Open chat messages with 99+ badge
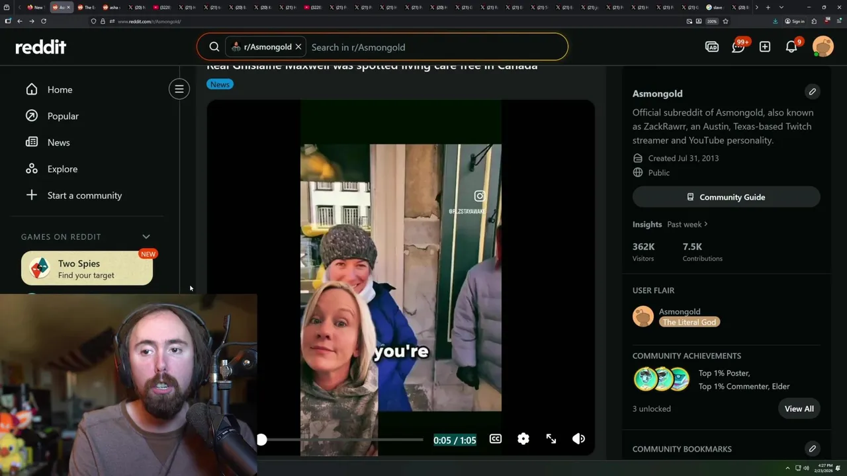The image size is (847, 476). [x=738, y=47]
